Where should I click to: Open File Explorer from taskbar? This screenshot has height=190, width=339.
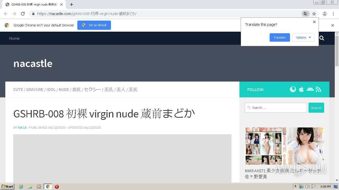tap(30, 187)
